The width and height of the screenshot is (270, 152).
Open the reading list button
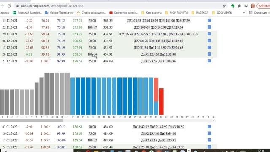[260, 13]
